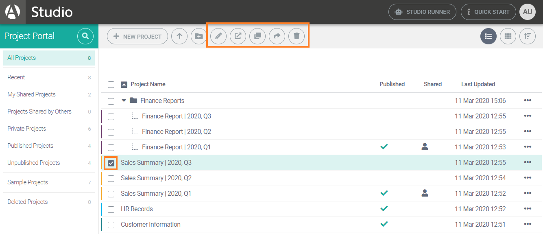Create a new folder with folder-plus icon

(199, 36)
